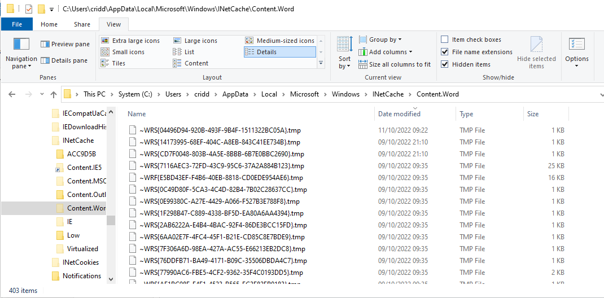The image size is (604, 298).
Task: Click file icon of ~WRS{6AA02E7F-4FC4-45F1-B21E-CD85C8E7BDE9}.tmp
Action: [x=133, y=237]
